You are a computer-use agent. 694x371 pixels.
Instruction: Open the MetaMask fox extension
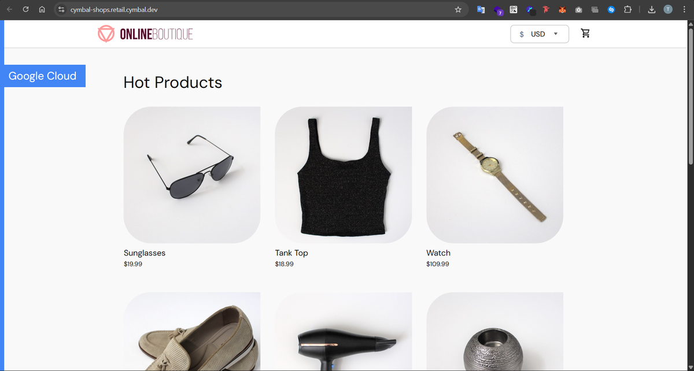tap(562, 9)
